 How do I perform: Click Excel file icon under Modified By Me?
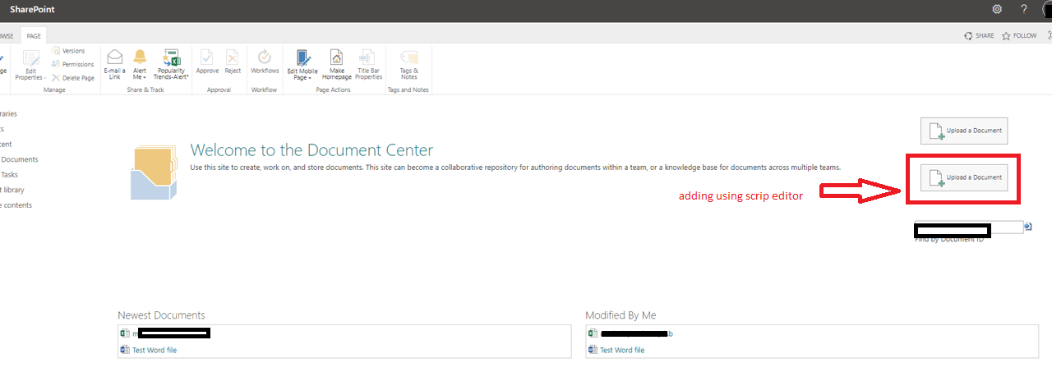(x=592, y=333)
